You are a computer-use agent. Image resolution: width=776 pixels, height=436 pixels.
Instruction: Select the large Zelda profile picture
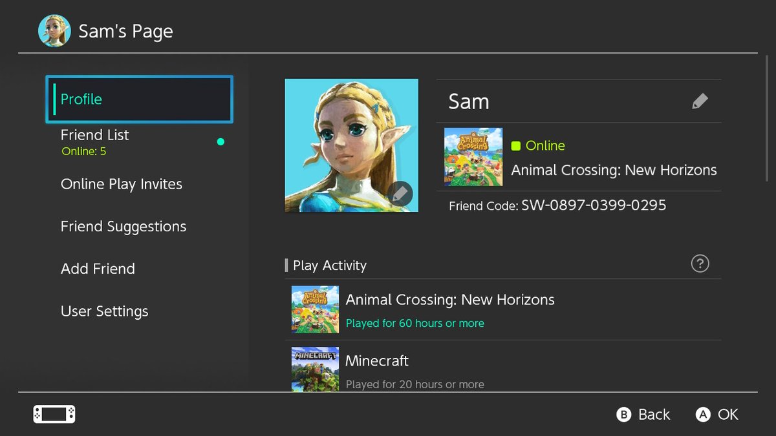tap(352, 145)
